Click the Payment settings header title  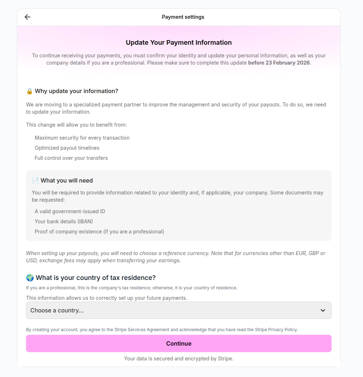[x=183, y=17]
